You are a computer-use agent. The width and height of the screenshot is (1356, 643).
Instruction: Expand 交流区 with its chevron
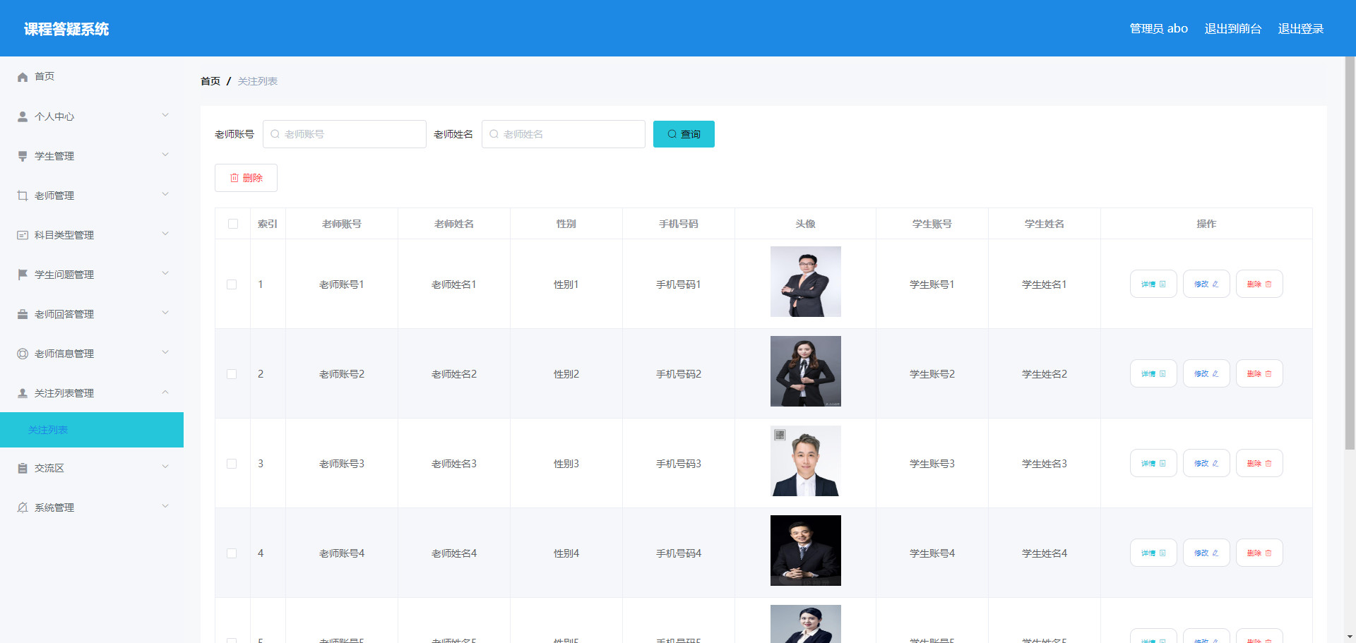coord(165,467)
